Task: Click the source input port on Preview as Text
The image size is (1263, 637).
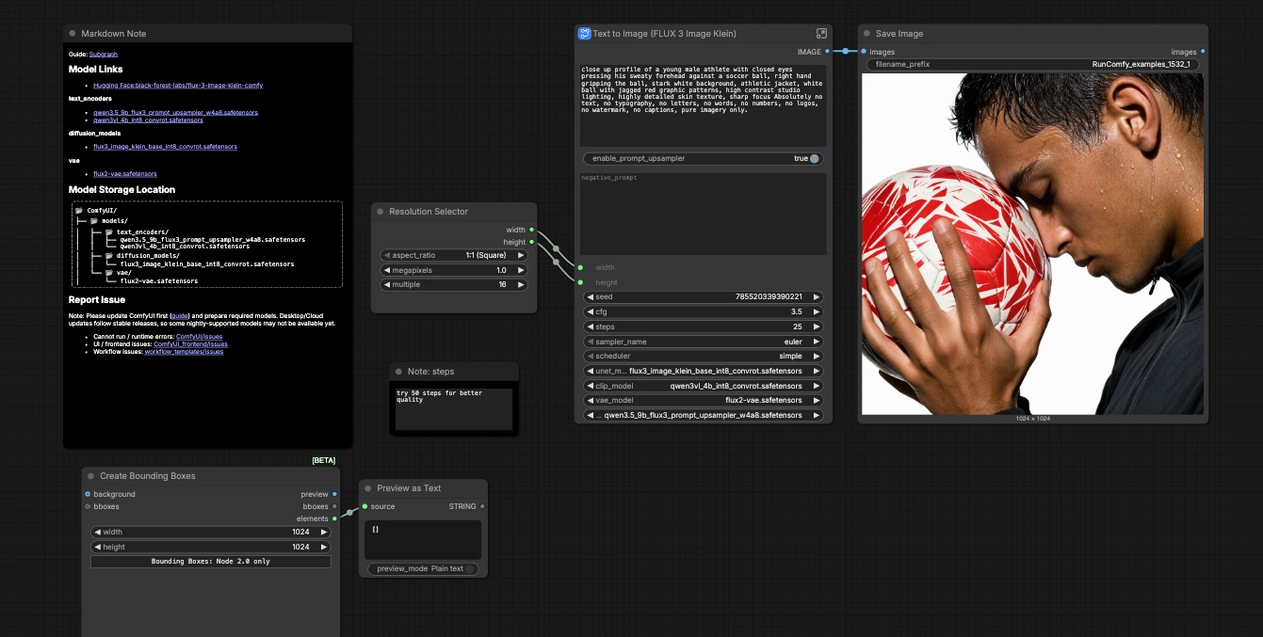Action: pos(364,506)
